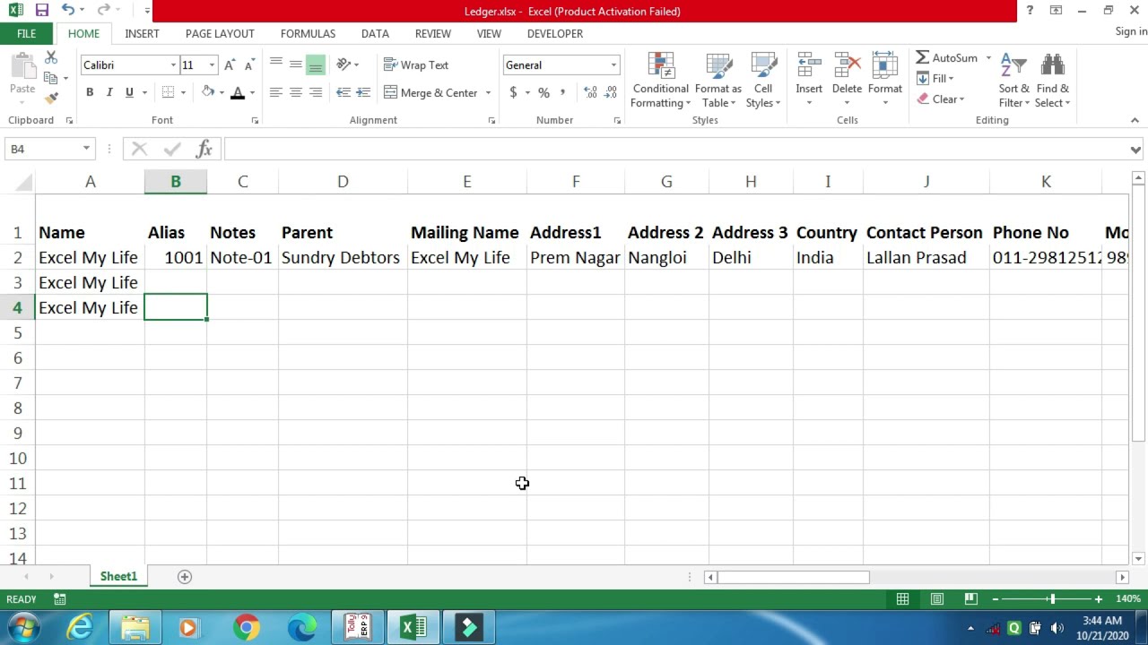
Task: Open the font color dropdown arrow
Action: coord(252,92)
